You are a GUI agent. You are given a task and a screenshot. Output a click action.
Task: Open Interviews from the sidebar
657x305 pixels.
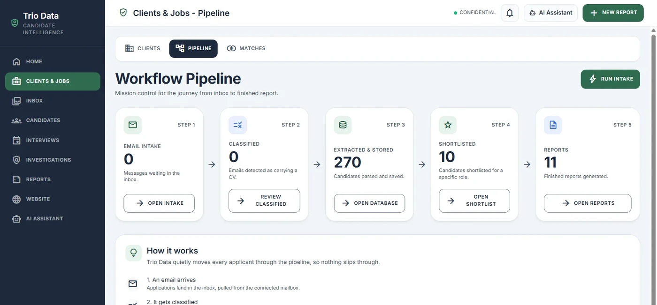click(53, 140)
